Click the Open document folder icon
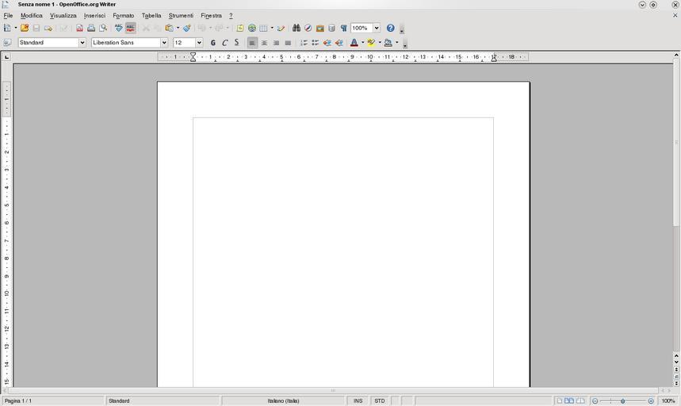The image size is (681, 406). (x=25, y=28)
